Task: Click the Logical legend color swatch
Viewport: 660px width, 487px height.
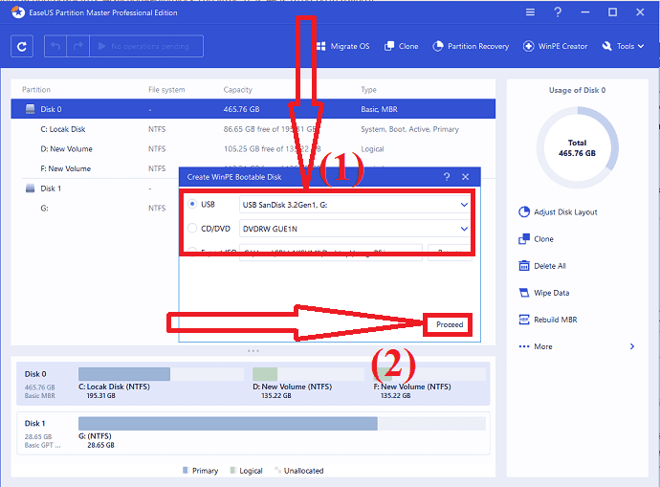Action: 232,470
